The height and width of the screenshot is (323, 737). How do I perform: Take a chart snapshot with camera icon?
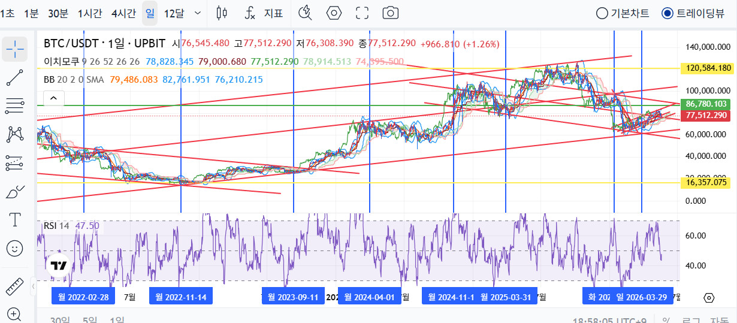tap(391, 13)
